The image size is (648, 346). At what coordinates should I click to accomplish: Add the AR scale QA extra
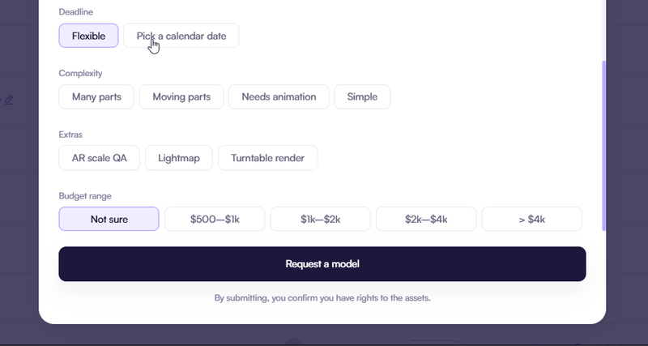click(x=99, y=158)
